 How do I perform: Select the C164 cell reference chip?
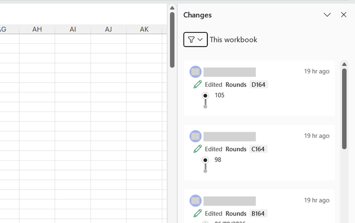258,149
